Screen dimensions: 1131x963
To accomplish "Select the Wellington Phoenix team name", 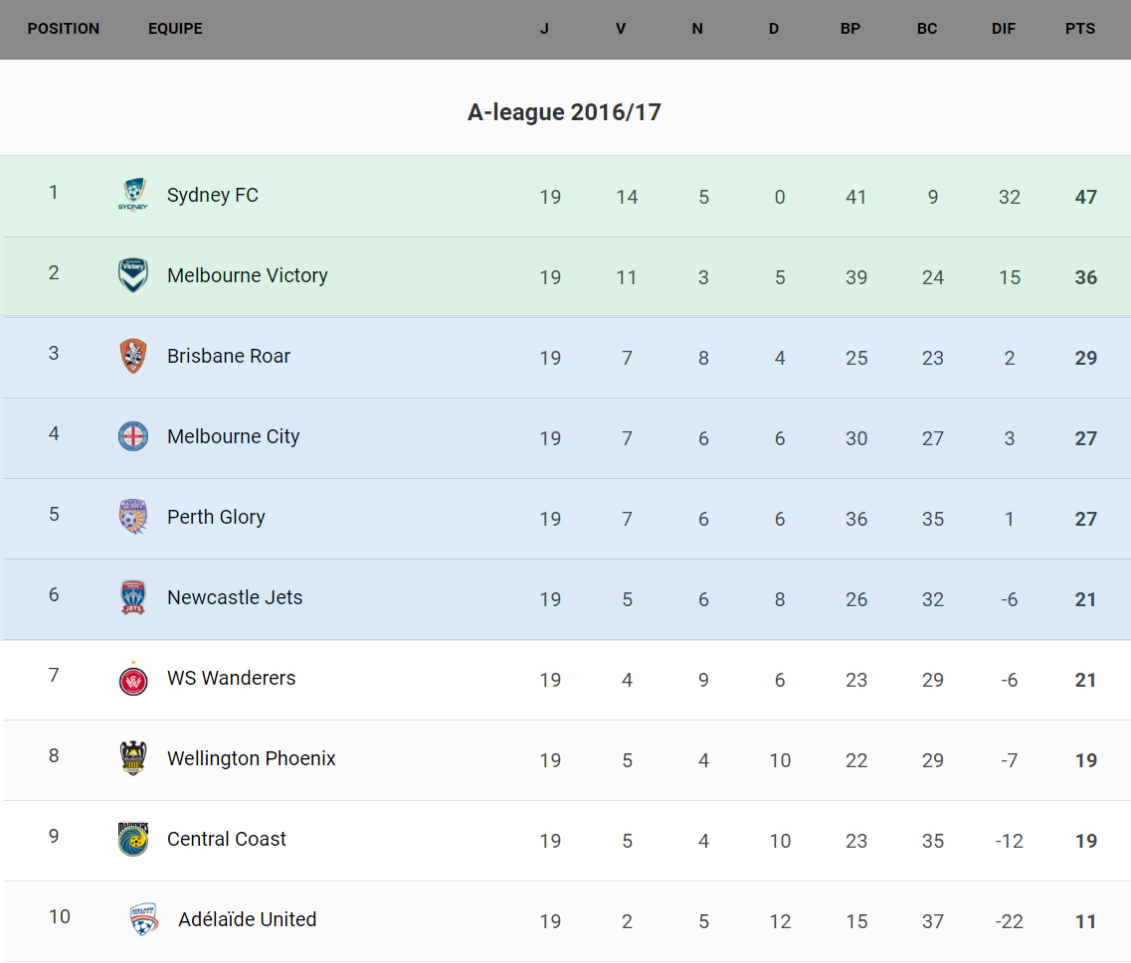I will tap(252, 758).
